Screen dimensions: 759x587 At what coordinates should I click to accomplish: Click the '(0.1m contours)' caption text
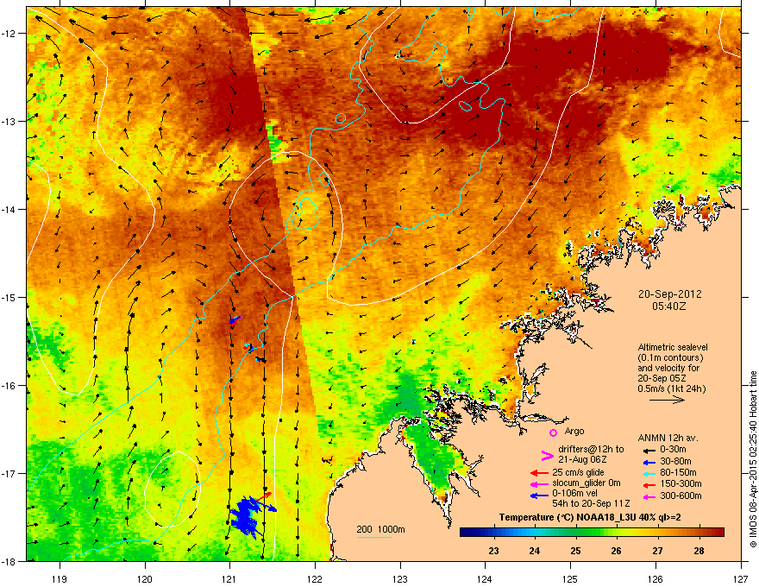point(670,357)
